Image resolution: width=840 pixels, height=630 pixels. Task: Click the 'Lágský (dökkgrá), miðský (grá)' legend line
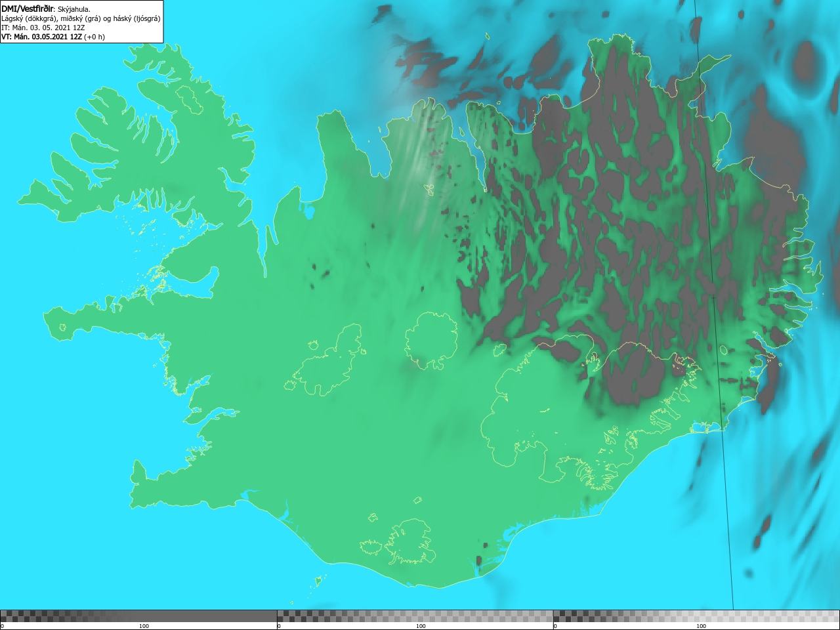[81, 18]
